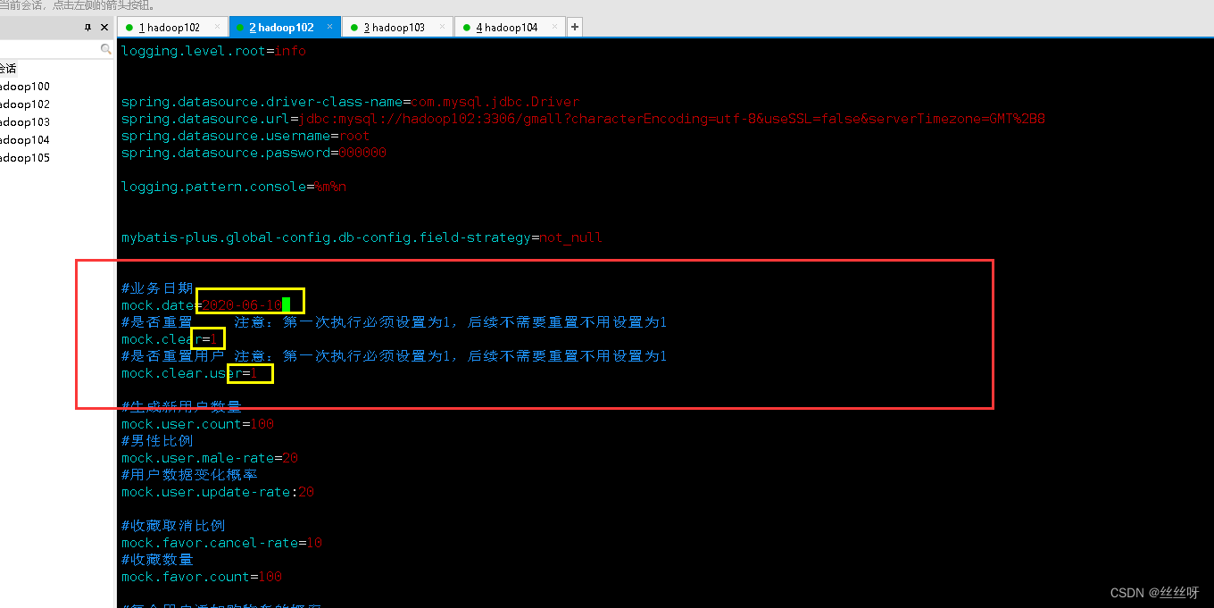1214x608 pixels.
Task: Open a new terminal tab with the plus button
Action: [x=574, y=27]
